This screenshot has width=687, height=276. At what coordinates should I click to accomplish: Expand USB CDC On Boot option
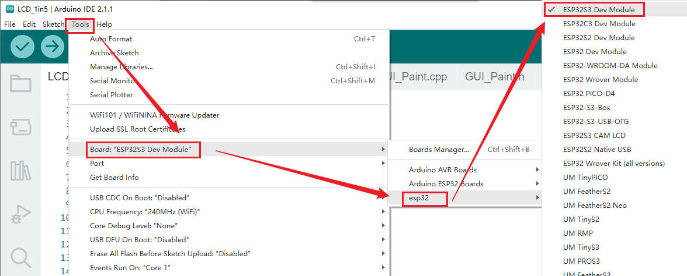[x=229, y=198]
